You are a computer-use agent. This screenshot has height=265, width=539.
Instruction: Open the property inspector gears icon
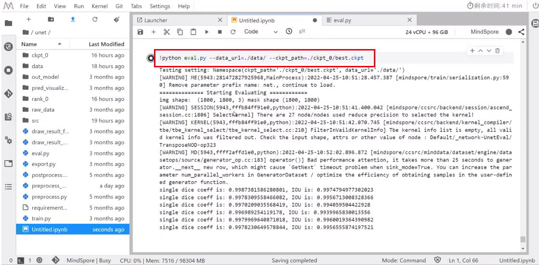(x=8, y=140)
